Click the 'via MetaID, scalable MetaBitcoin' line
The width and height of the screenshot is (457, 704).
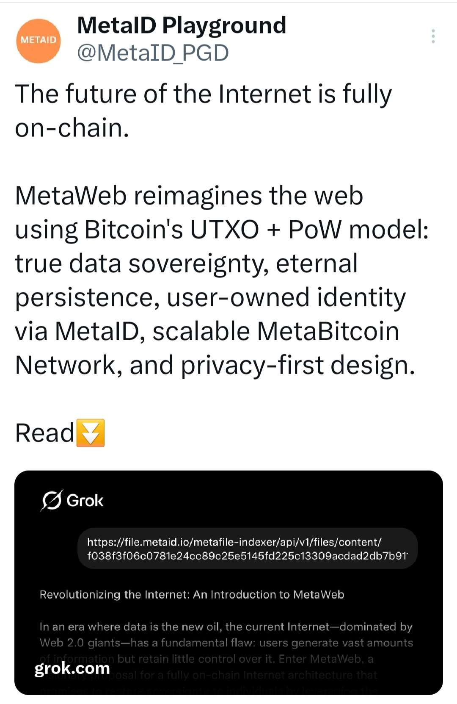[207, 331]
